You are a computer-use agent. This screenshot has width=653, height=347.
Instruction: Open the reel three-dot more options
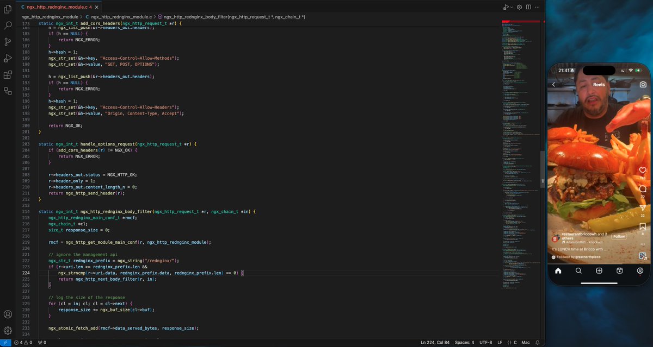coord(642,244)
